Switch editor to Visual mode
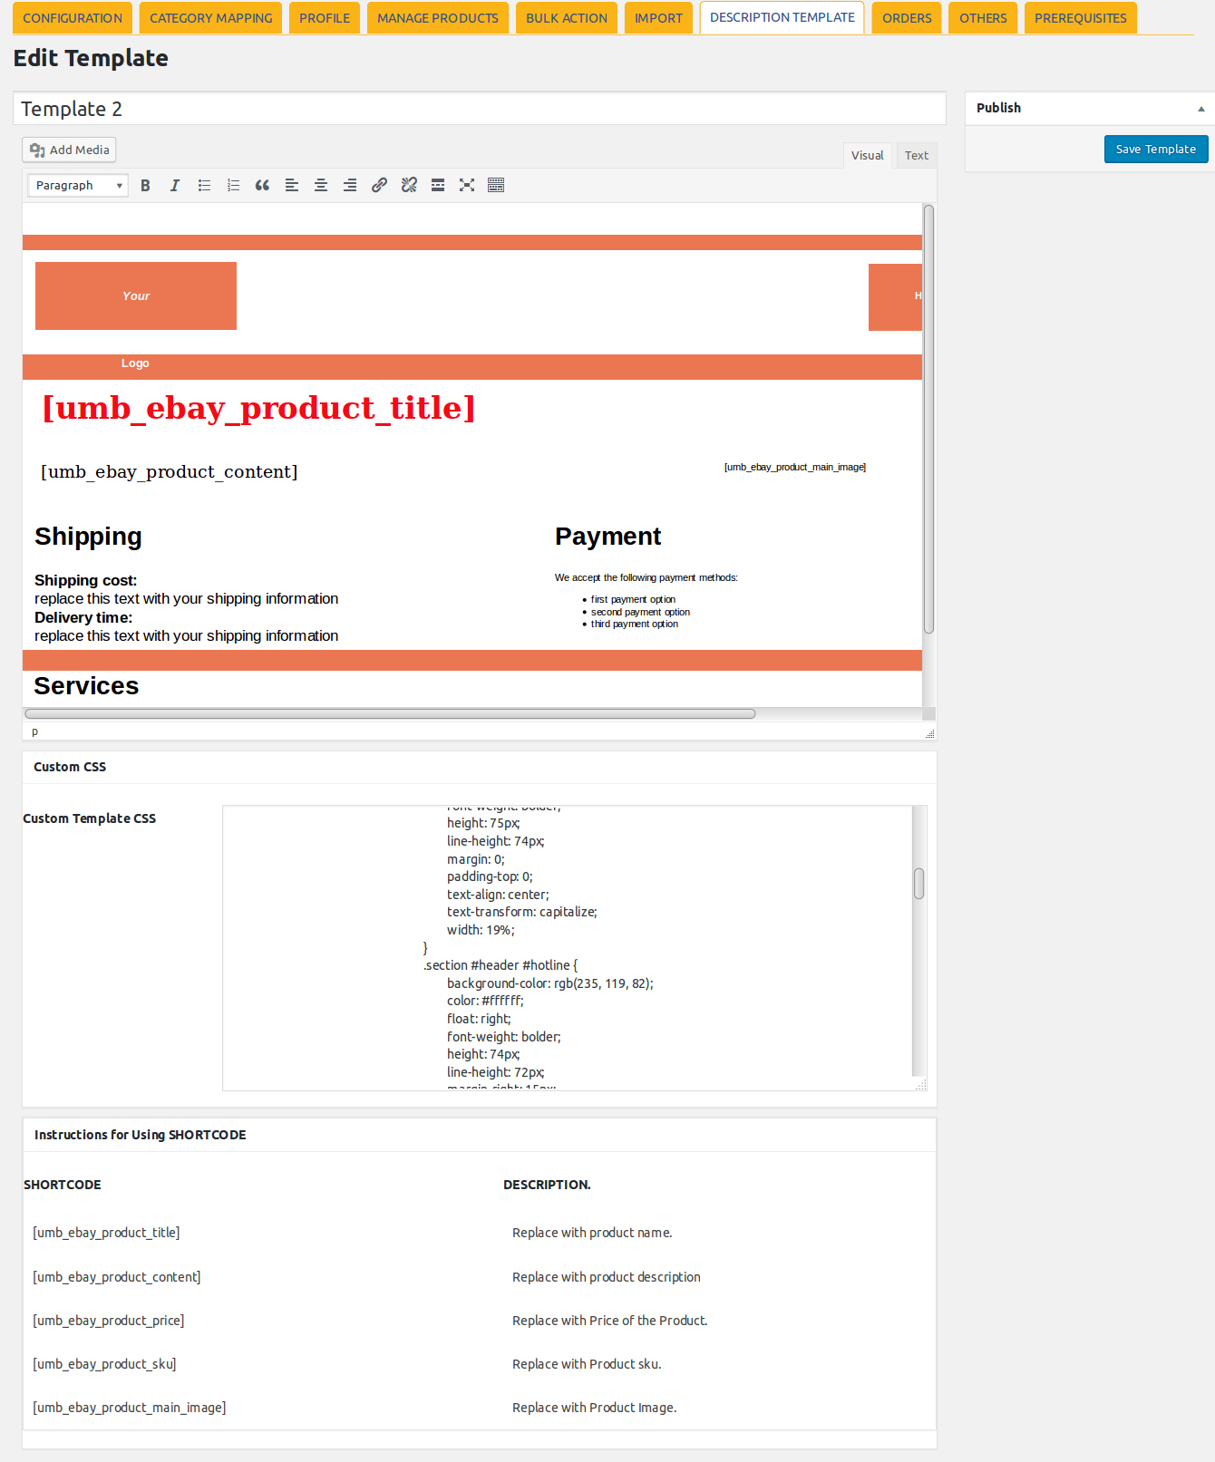The width and height of the screenshot is (1215, 1462). coord(868,155)
